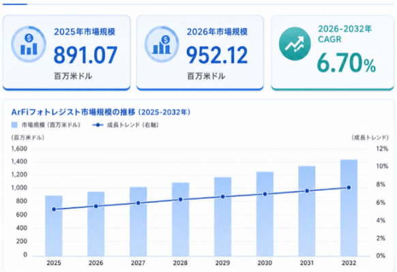Click the trend line point for 2029
This screenshot has width=397, height=272.
tap(222, 197)
